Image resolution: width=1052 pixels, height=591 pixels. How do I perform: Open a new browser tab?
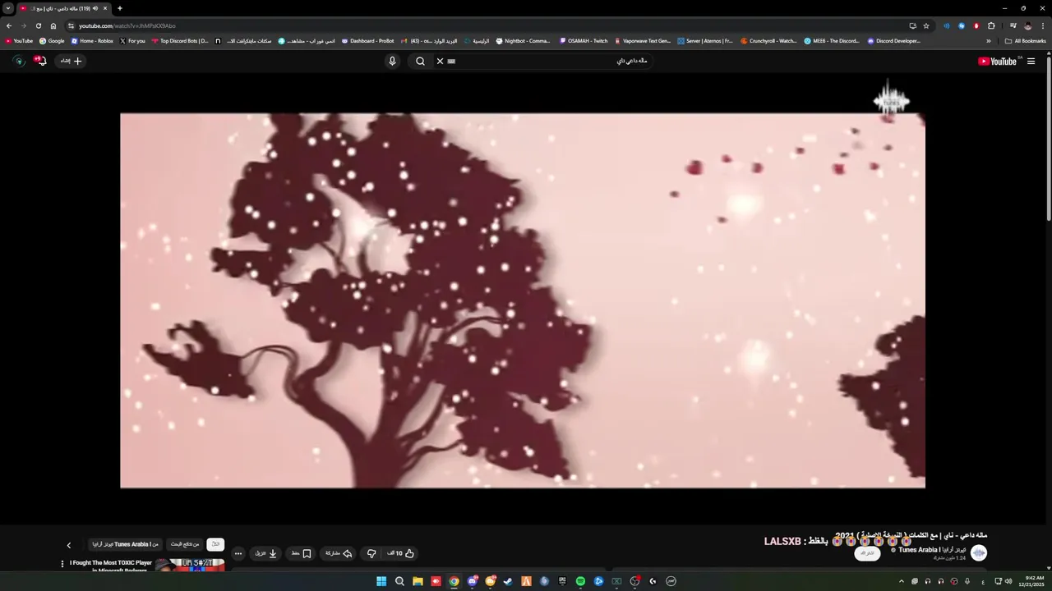pyautogui.click(x=120, y=8)
